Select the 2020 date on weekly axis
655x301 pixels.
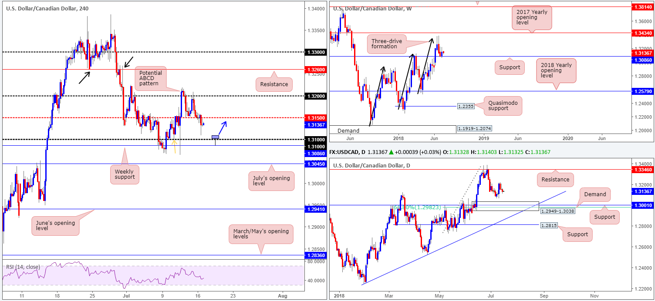pos(568,137)
